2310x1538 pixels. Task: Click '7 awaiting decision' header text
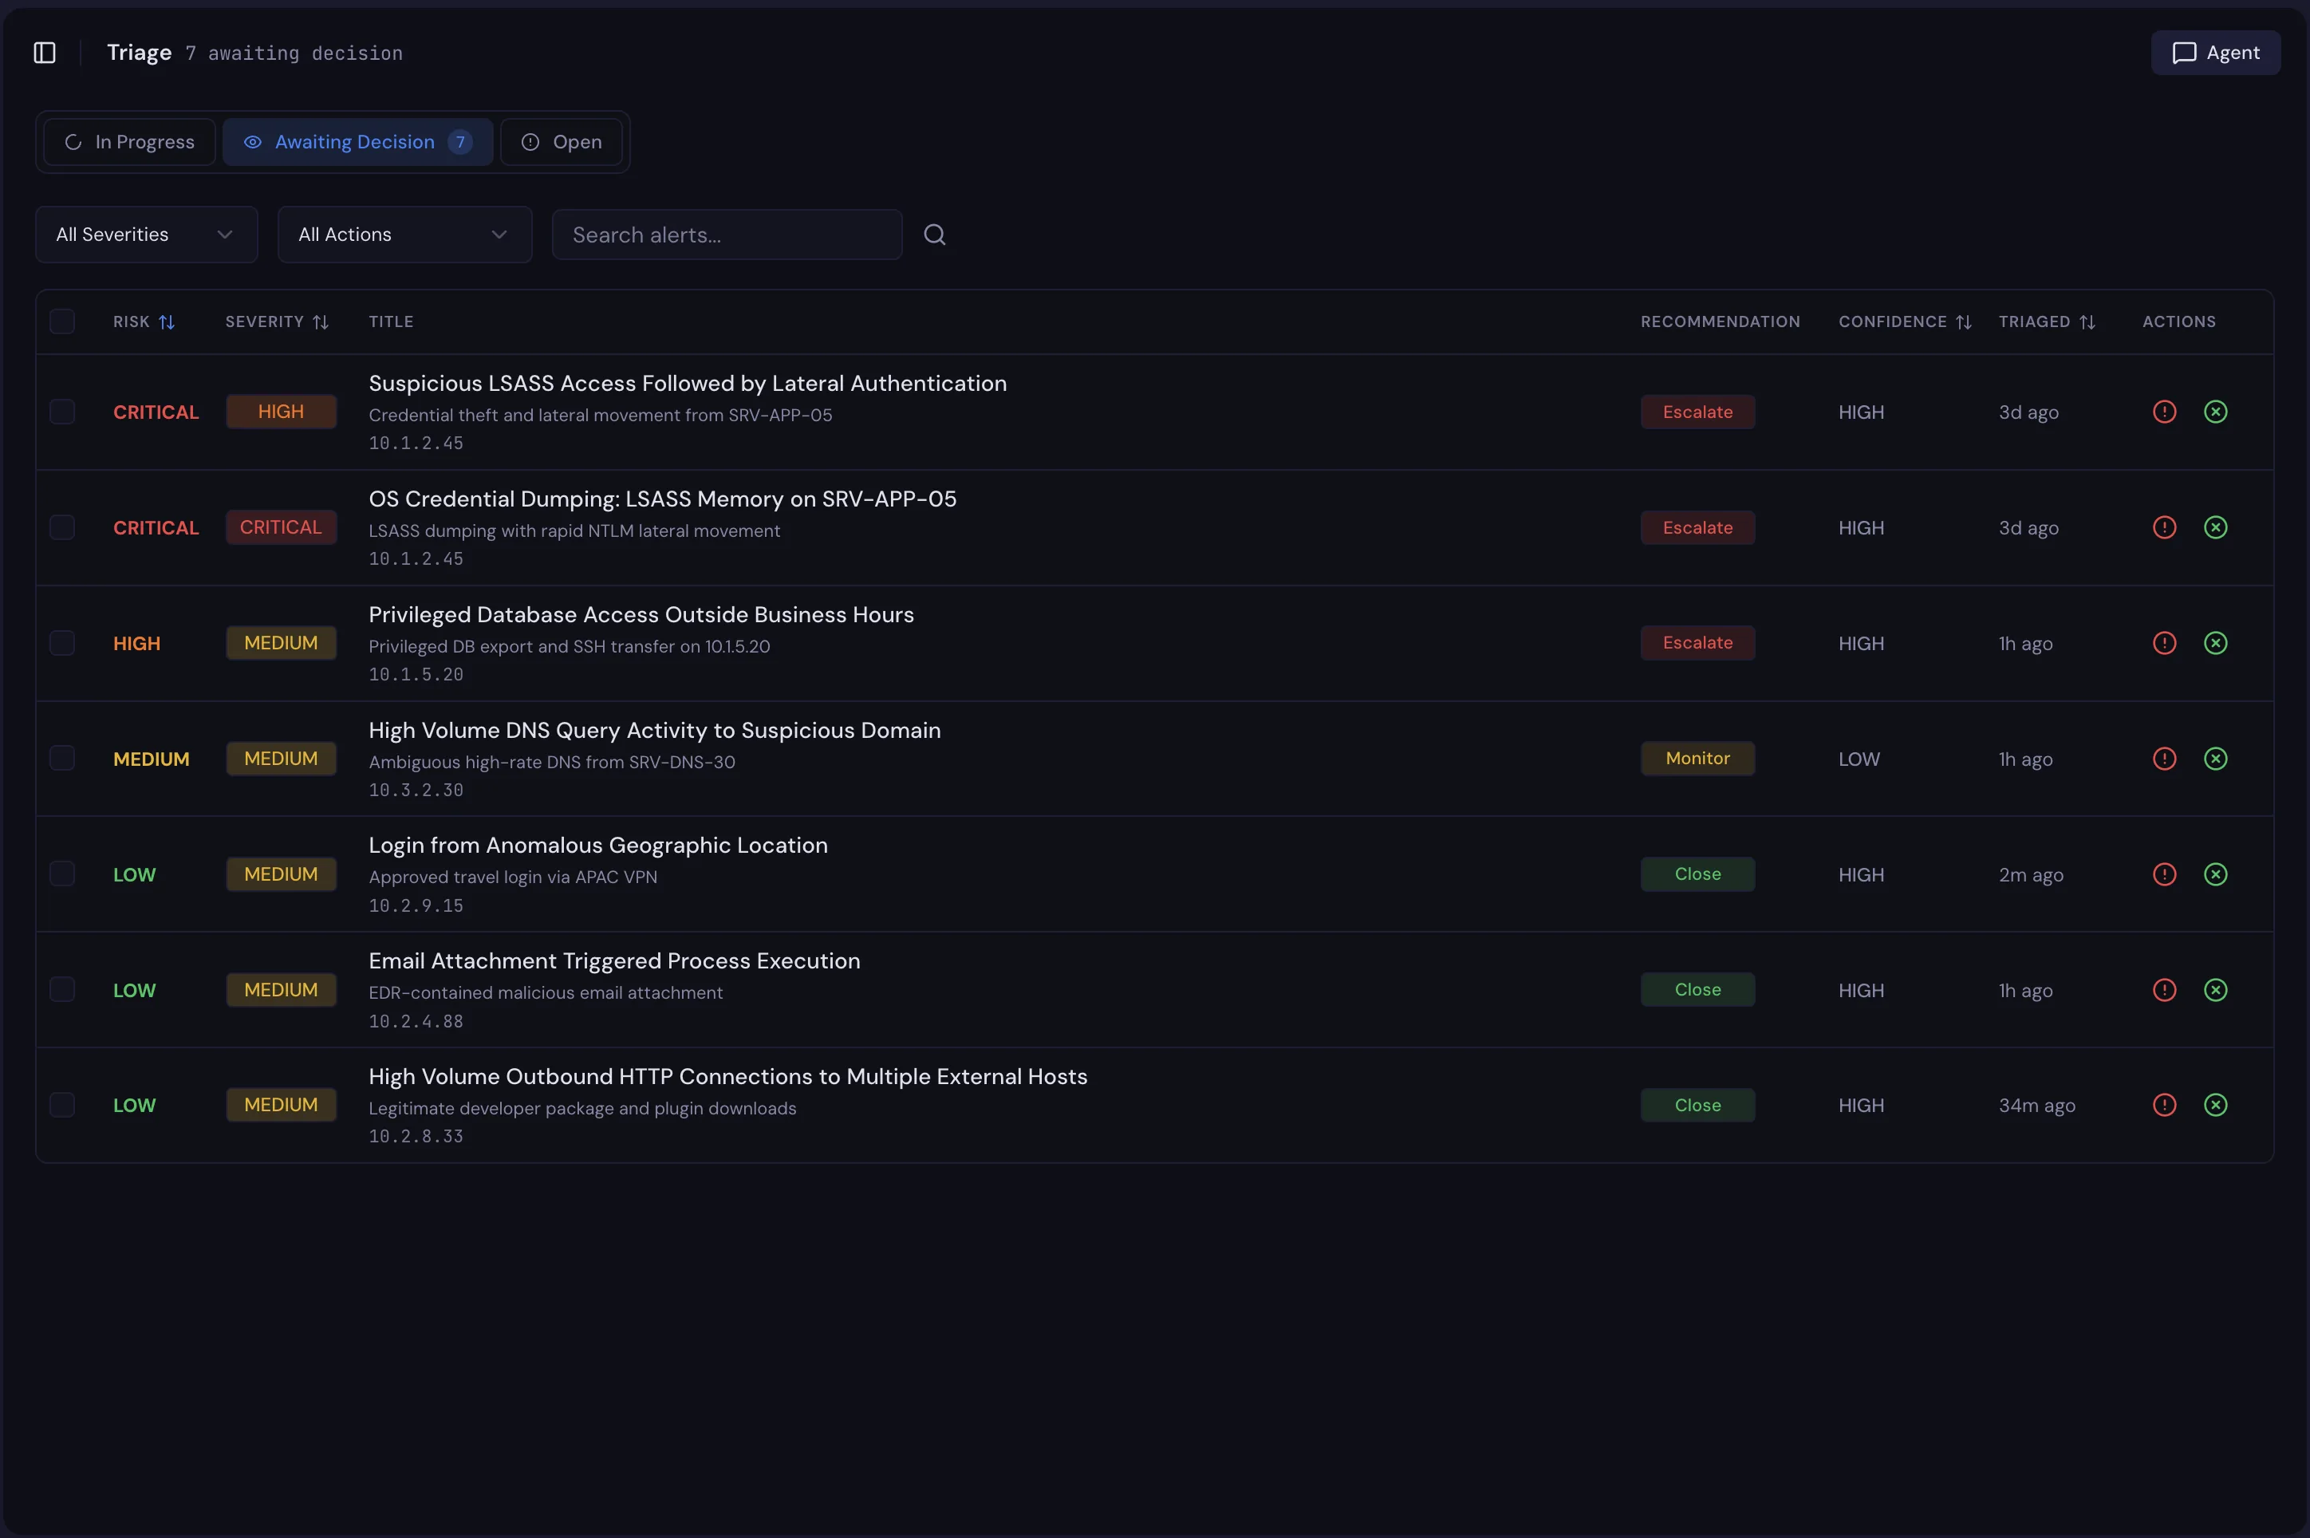[294, 53]
